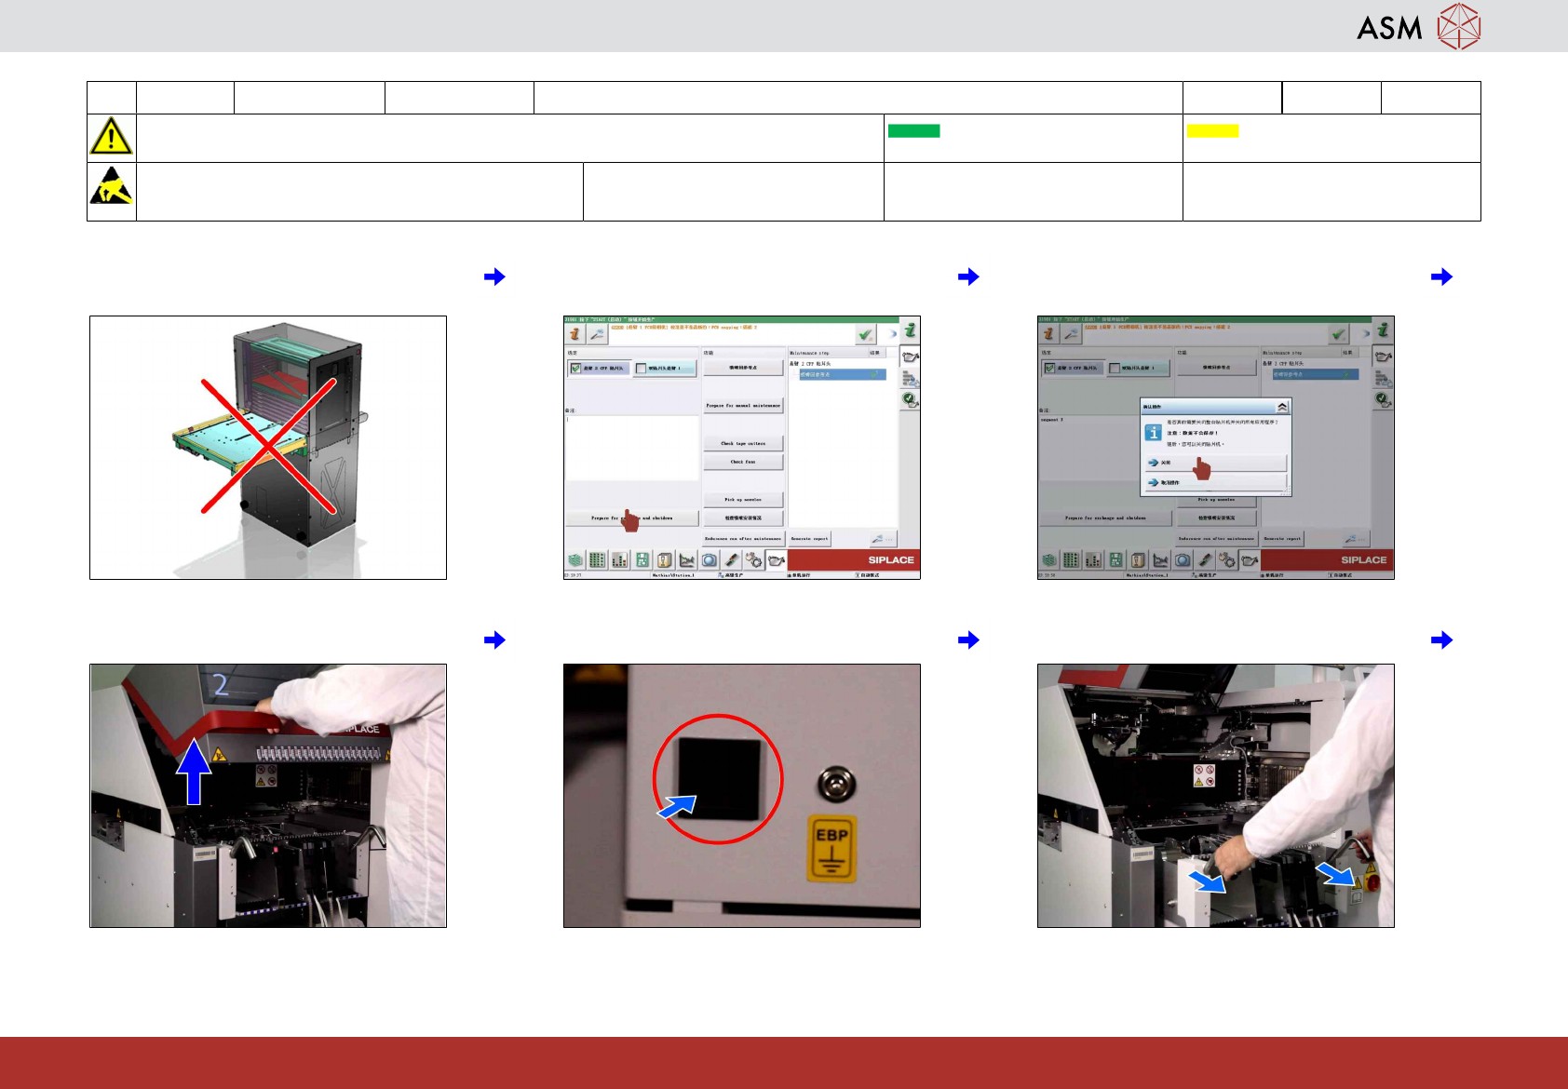
Task: Toggle unchecked head checkbox in screen without dialog
Action: (641, 369)
